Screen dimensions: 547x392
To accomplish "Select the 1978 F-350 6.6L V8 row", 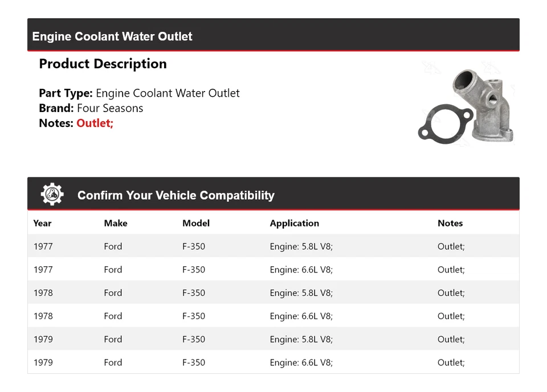I will click(273, 316).
